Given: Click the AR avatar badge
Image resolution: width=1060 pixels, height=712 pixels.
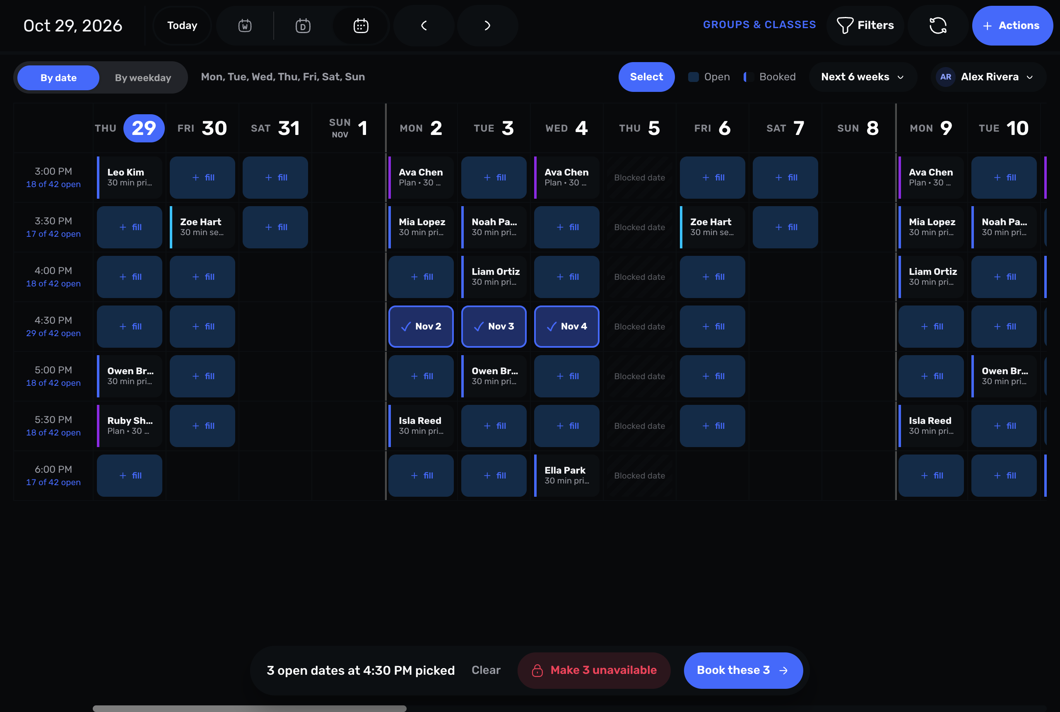Looking at the screenshot, I should (946, 77).
